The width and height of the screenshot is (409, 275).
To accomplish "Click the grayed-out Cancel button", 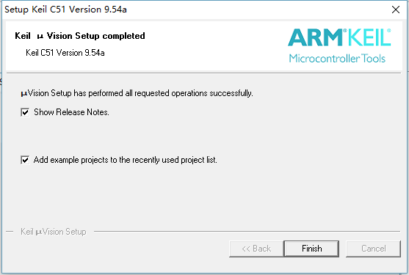I will (373, 249).
